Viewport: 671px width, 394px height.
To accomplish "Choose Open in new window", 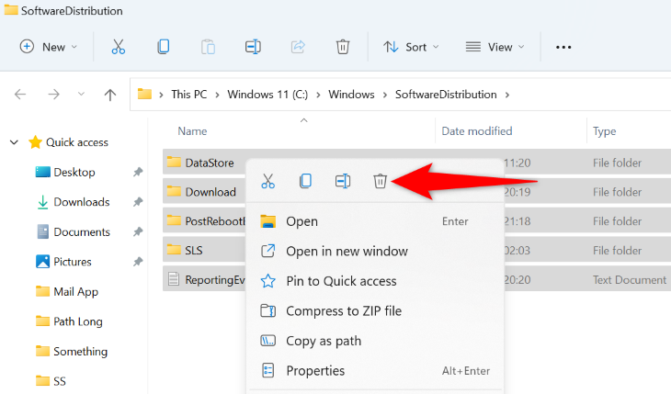I will [375, 251].
